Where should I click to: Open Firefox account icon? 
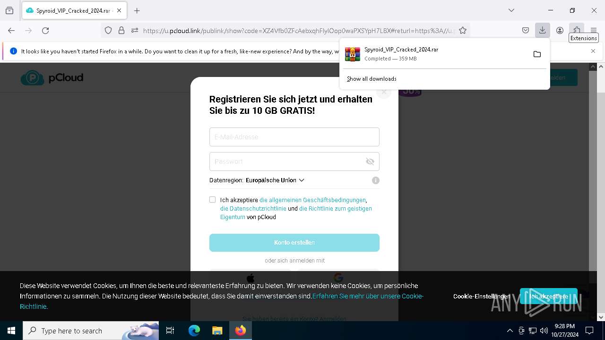click(x=560, y=30)
